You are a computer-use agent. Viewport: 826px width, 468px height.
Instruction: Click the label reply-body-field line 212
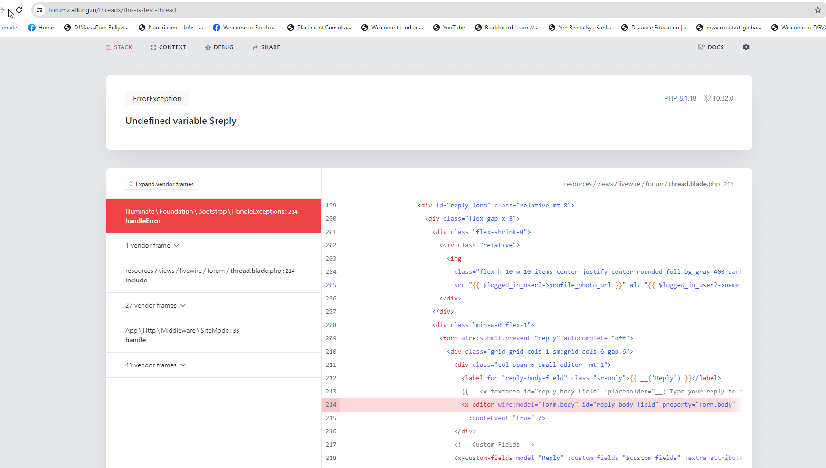591,378
